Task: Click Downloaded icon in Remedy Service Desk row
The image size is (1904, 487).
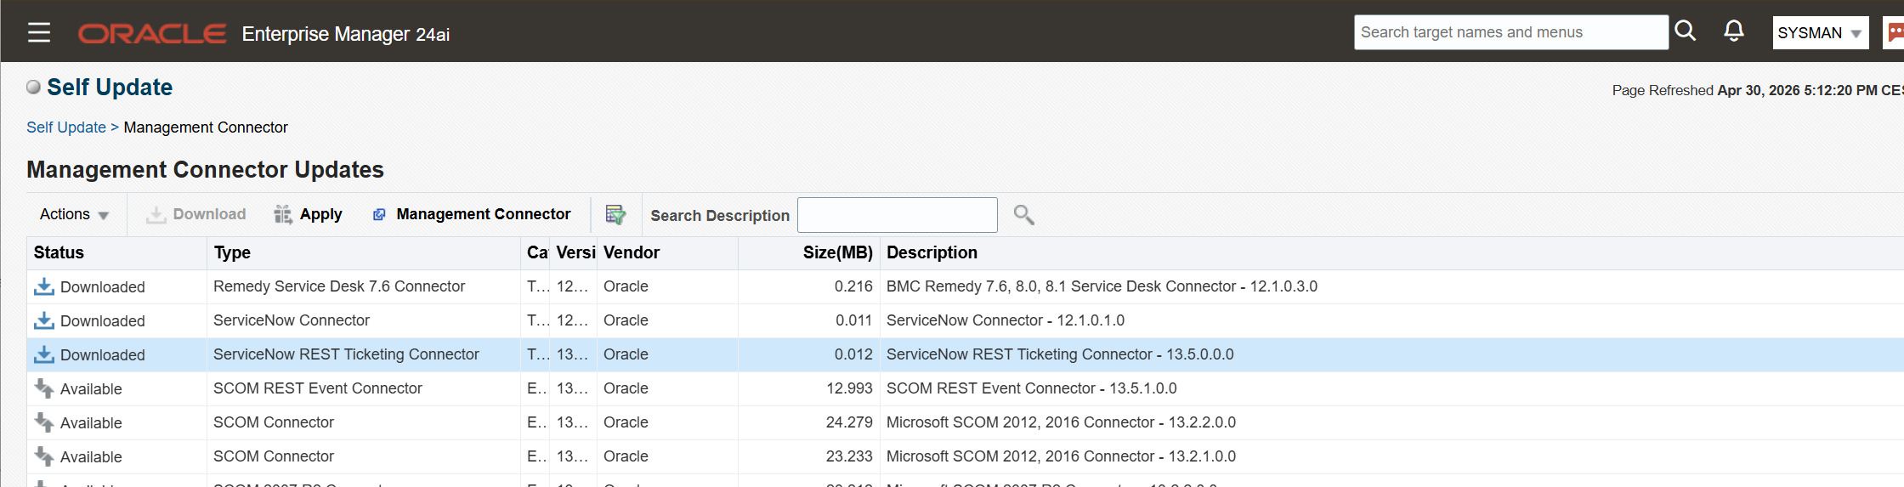Action: click(43, 286)
